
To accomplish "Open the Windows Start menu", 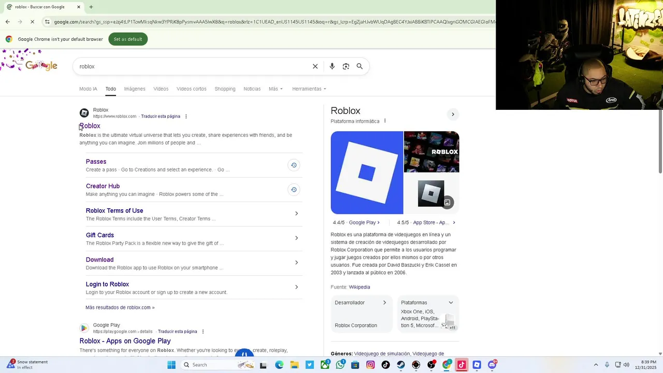I will [x=171, y=365].
